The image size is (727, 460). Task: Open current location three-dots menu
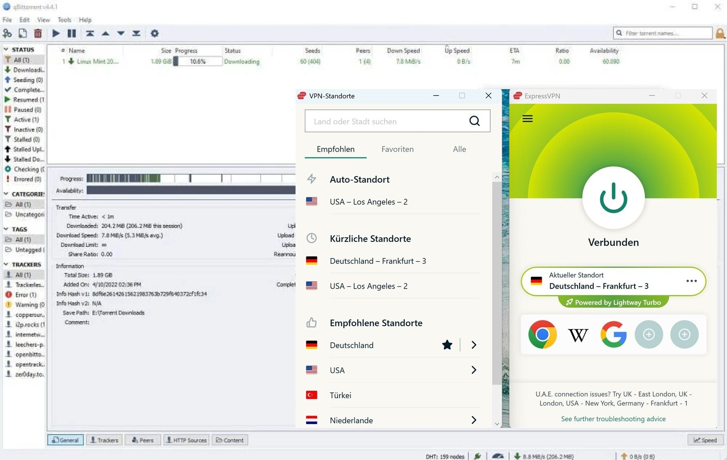pyautogui.click(x=692, y=281)
